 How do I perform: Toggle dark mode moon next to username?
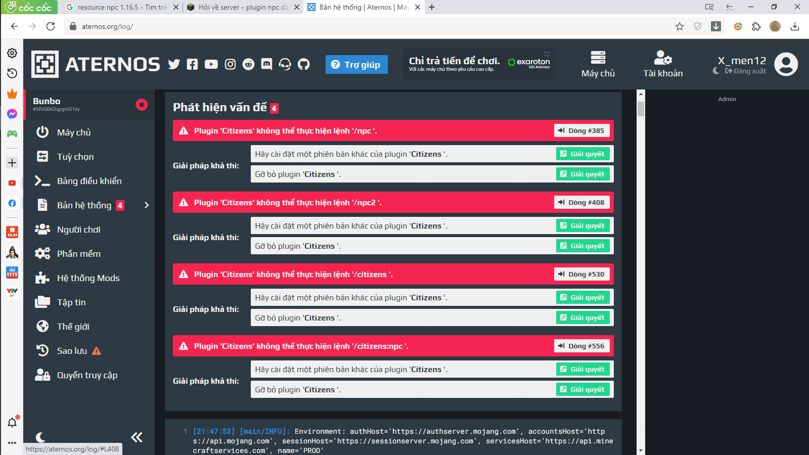(x=716, y=71)
